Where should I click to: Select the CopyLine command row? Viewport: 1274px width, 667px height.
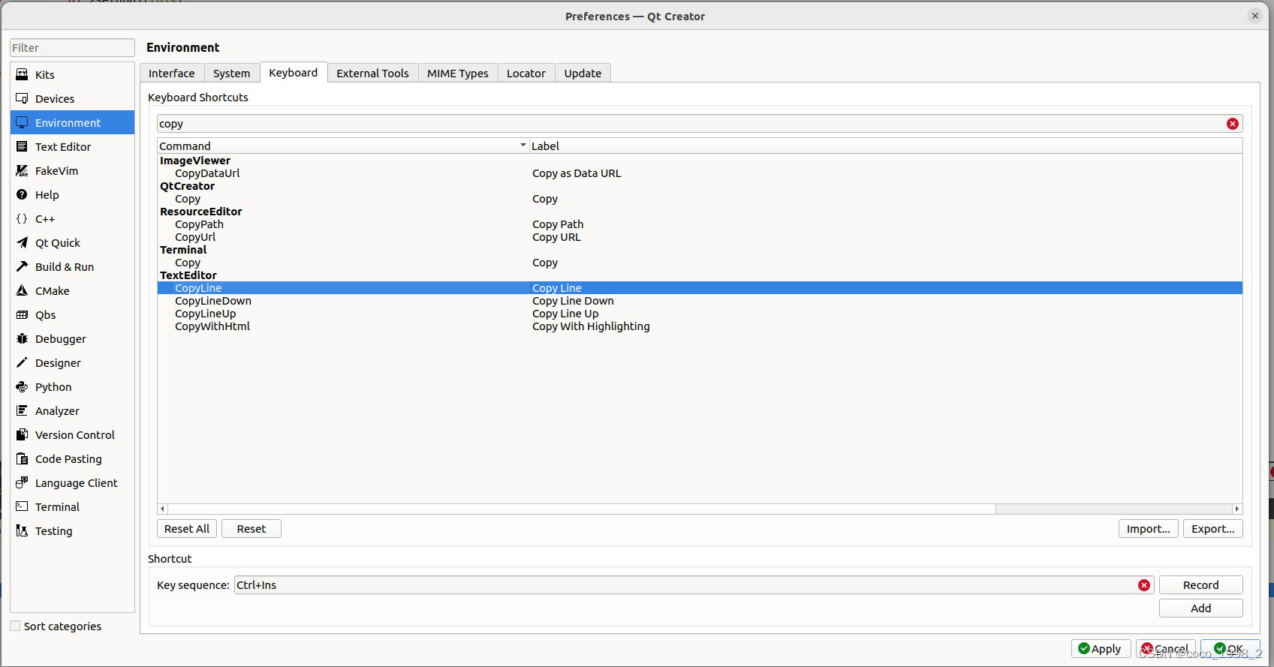coord(700,288)
